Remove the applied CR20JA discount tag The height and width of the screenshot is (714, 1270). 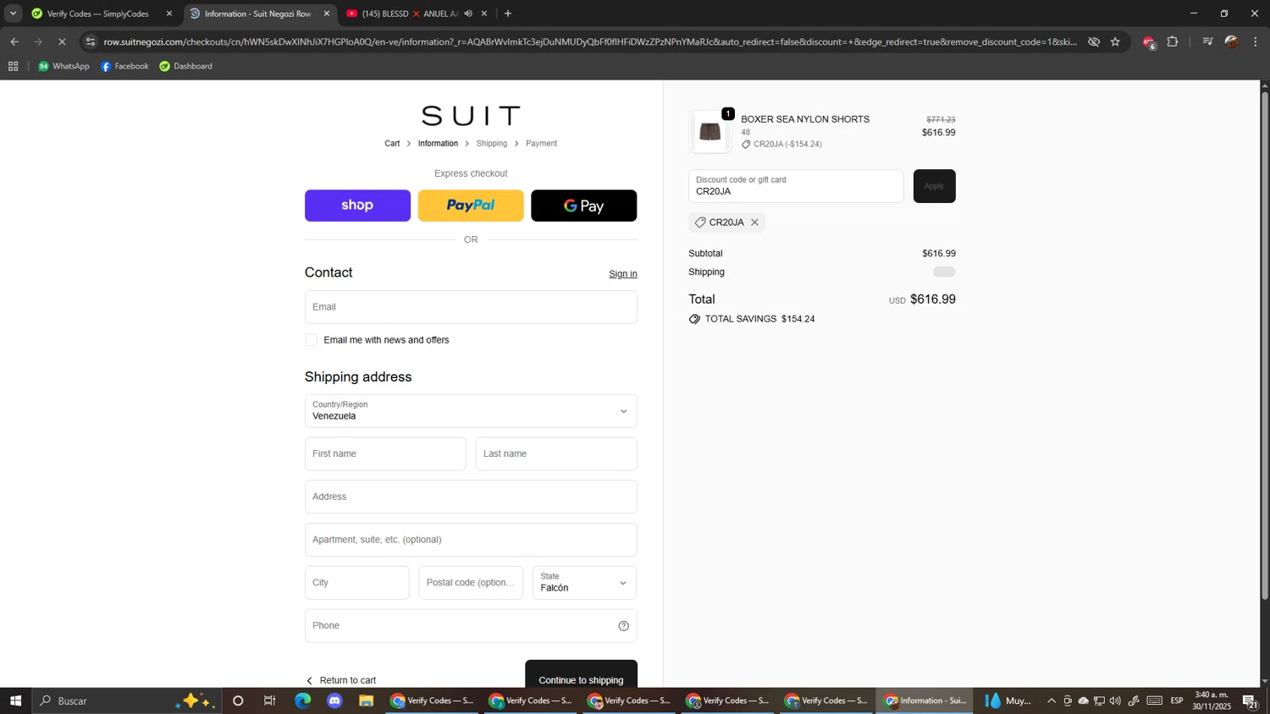click(754, 222)
